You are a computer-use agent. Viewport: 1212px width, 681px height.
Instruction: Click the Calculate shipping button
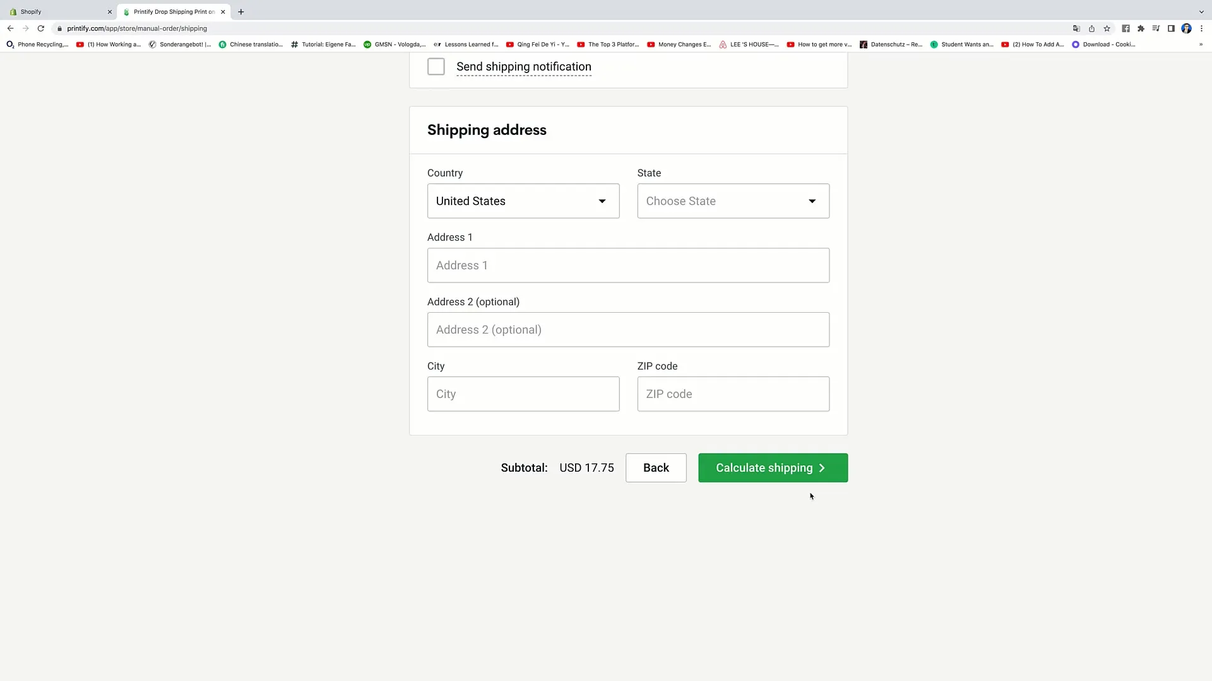[773, 467]
